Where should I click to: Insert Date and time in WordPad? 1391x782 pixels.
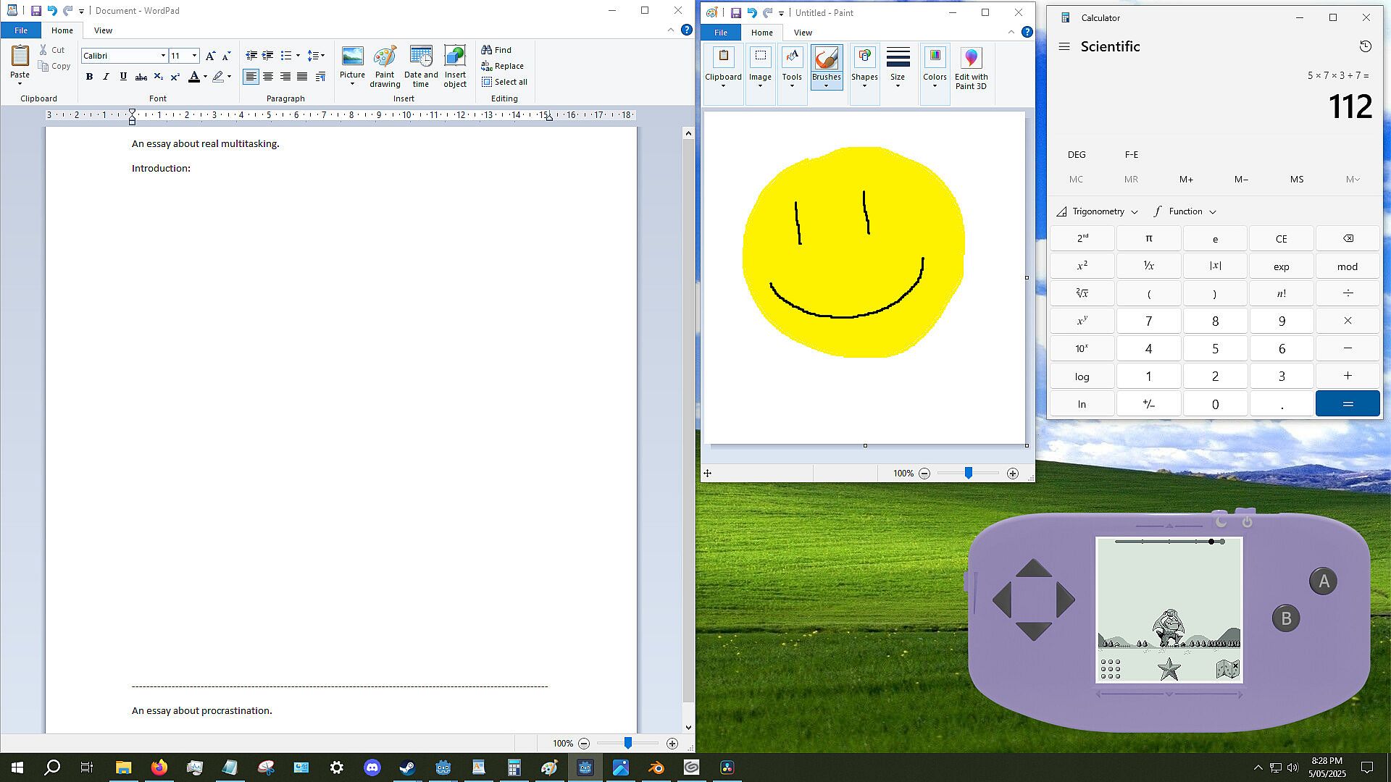click(421, 67)
